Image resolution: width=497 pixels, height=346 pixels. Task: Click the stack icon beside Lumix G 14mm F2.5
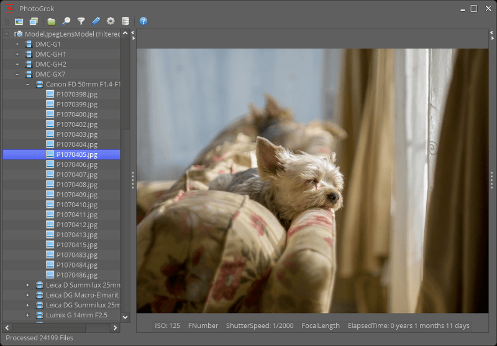coord(39,315)
